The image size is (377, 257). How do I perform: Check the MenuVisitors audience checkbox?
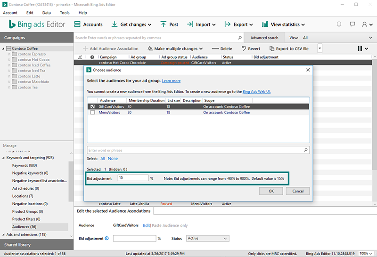point(93,112)
